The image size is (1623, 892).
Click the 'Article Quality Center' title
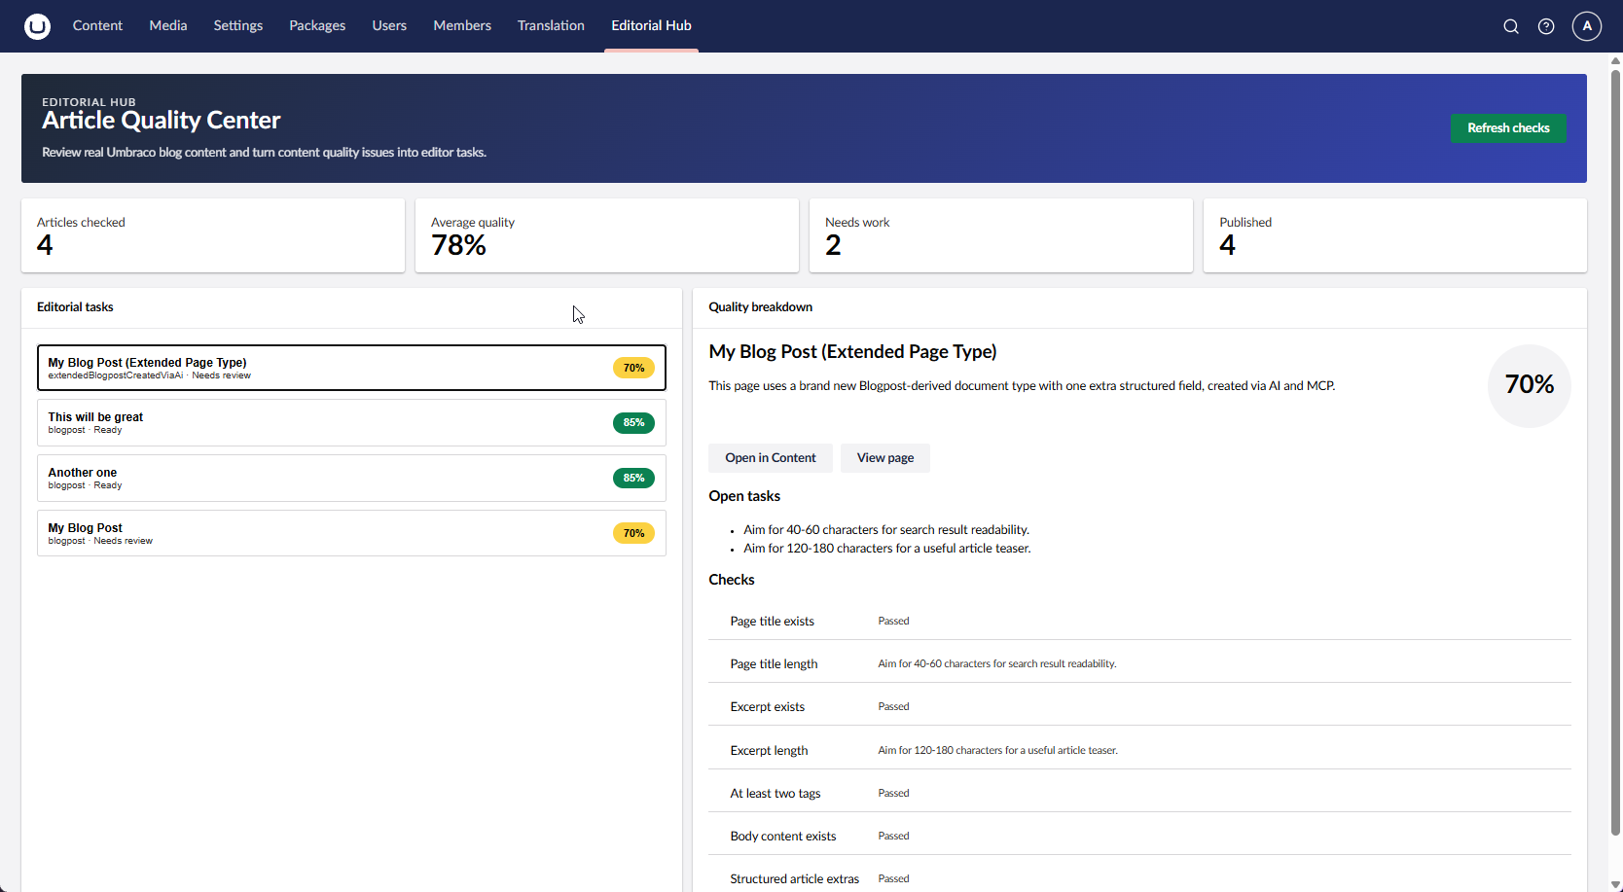(161, 121)
